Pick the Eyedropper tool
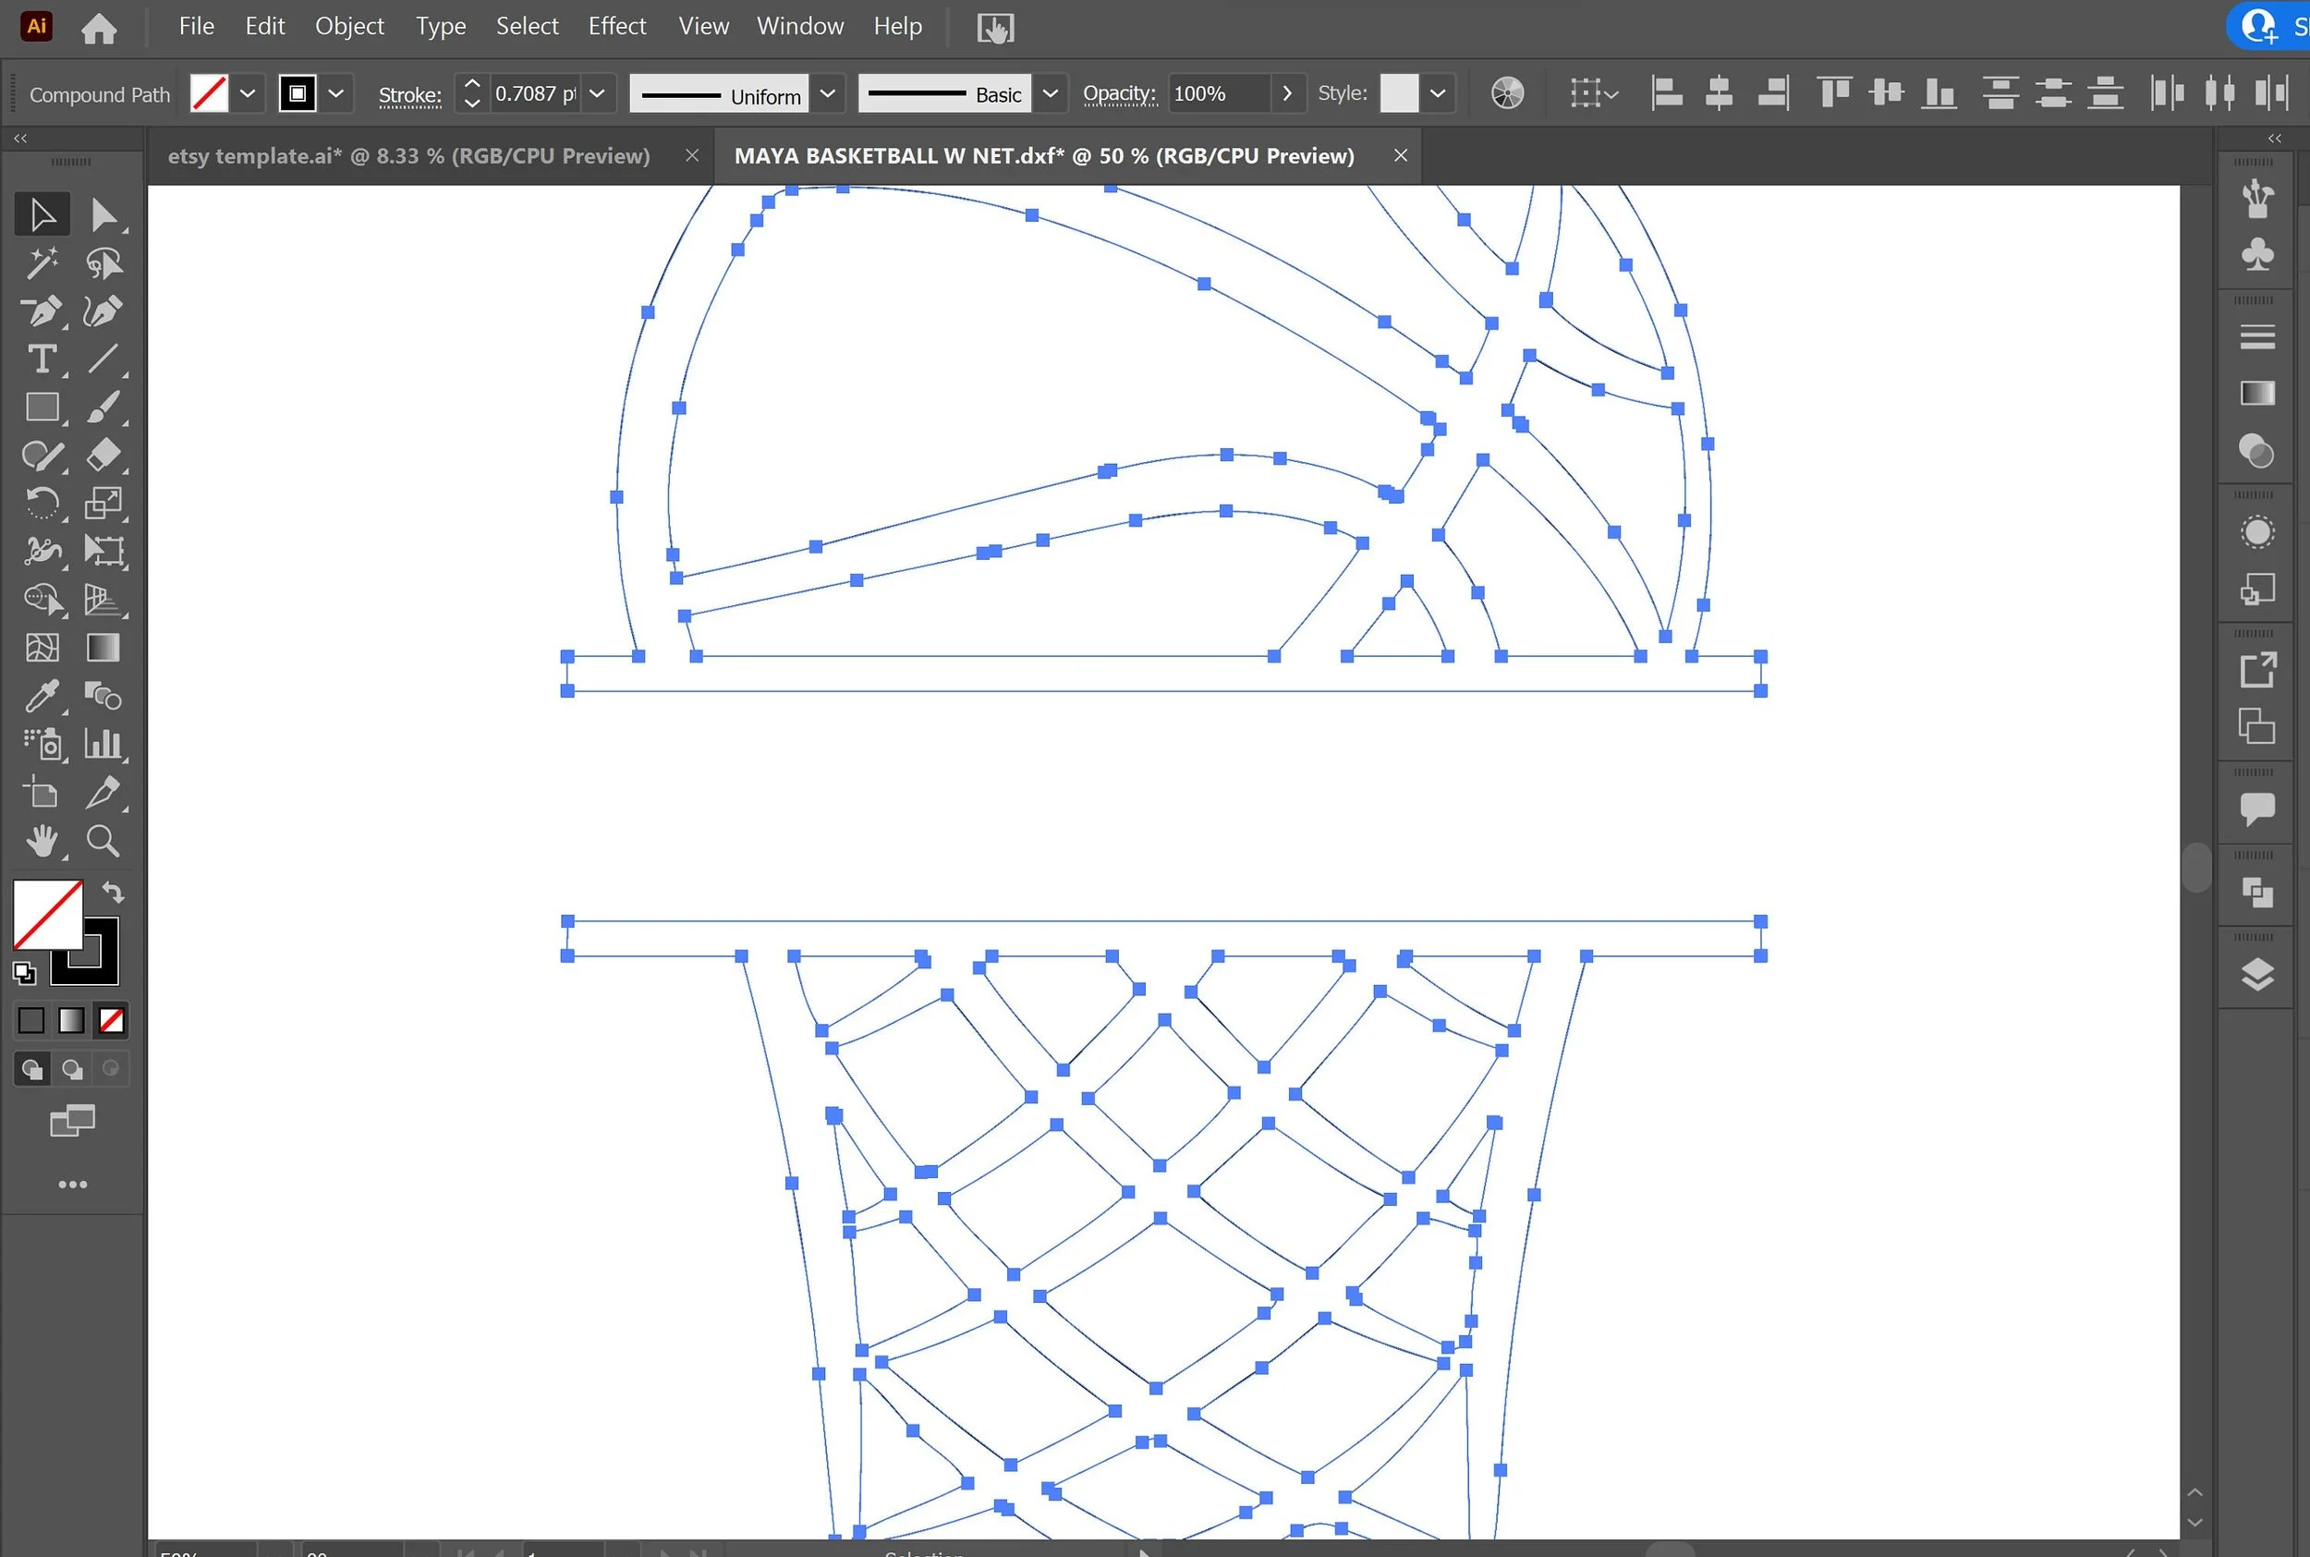 click(42, 696)
